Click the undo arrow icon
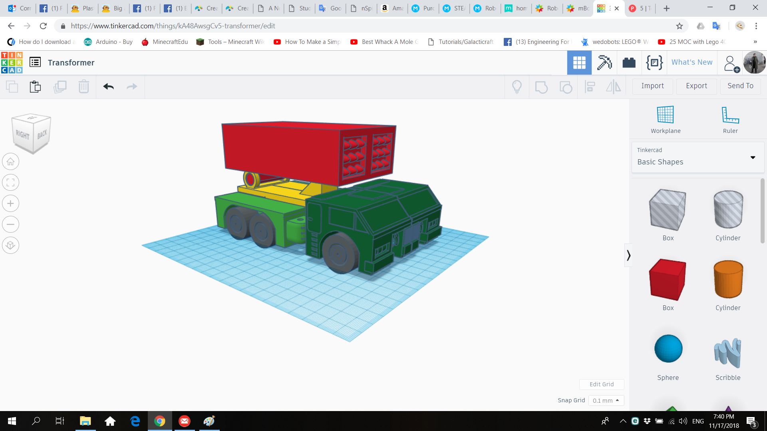 [108, 87]
